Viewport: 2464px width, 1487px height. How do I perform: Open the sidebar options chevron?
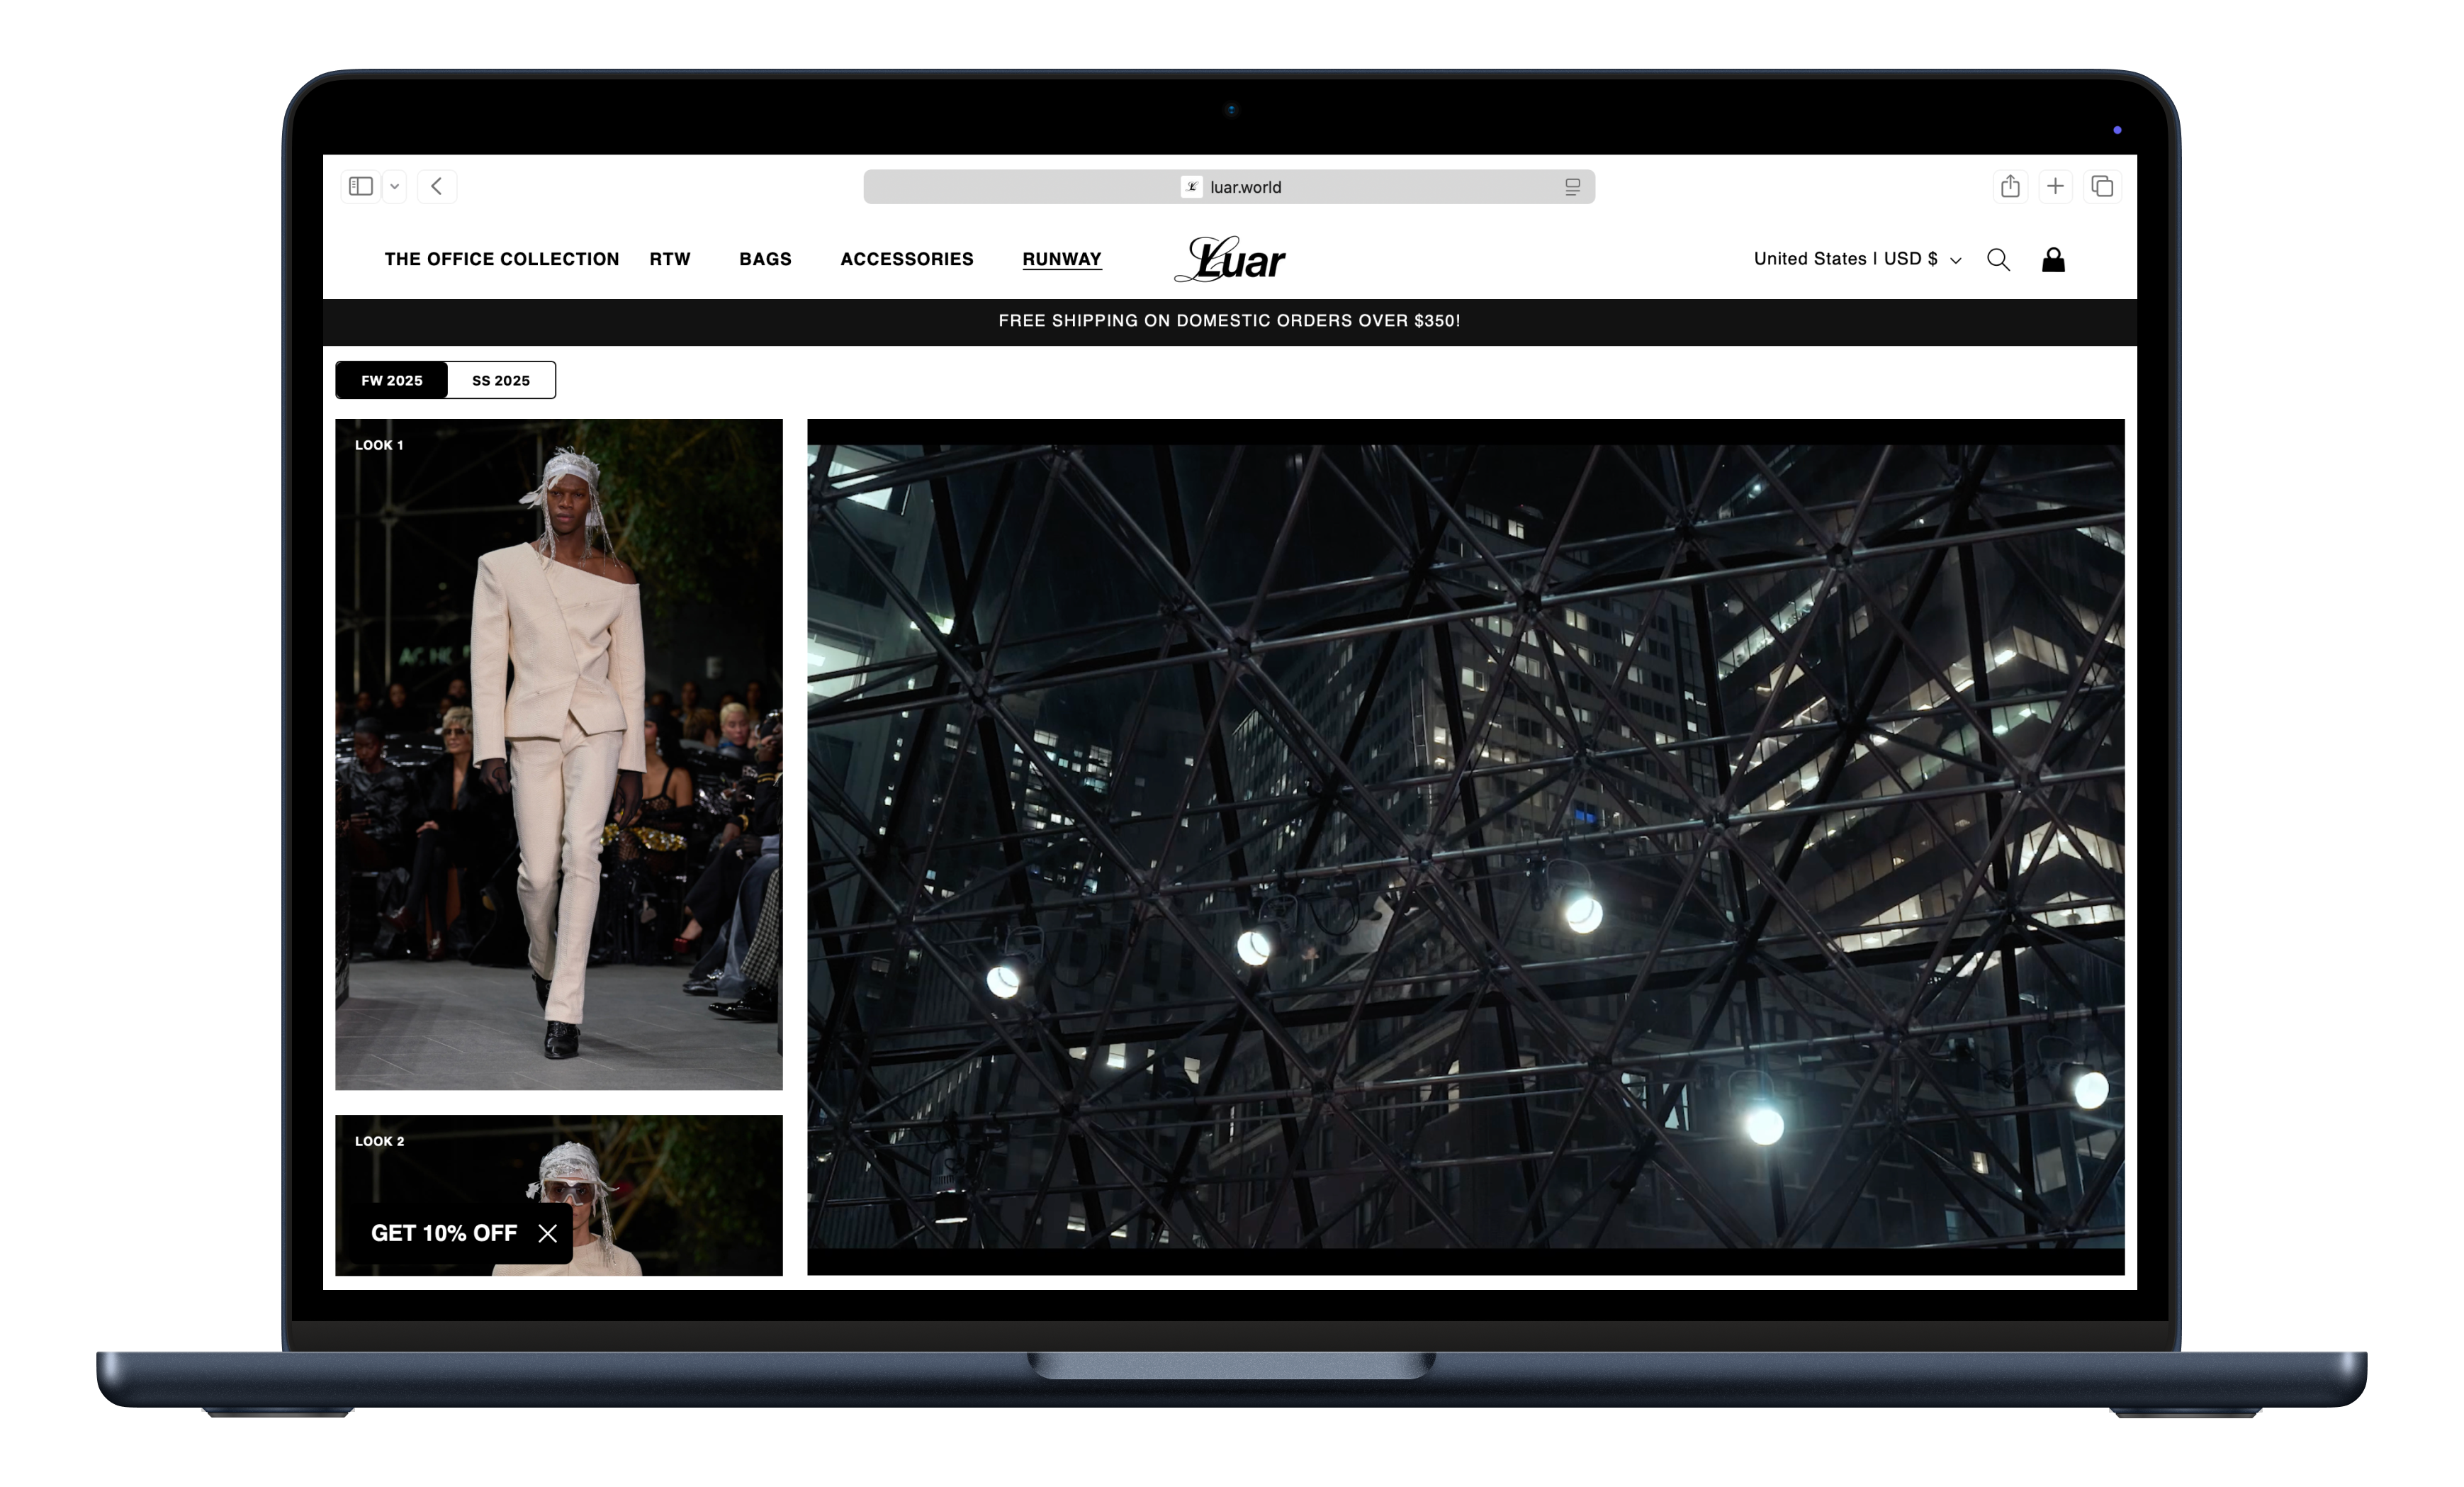coord(395,186)
